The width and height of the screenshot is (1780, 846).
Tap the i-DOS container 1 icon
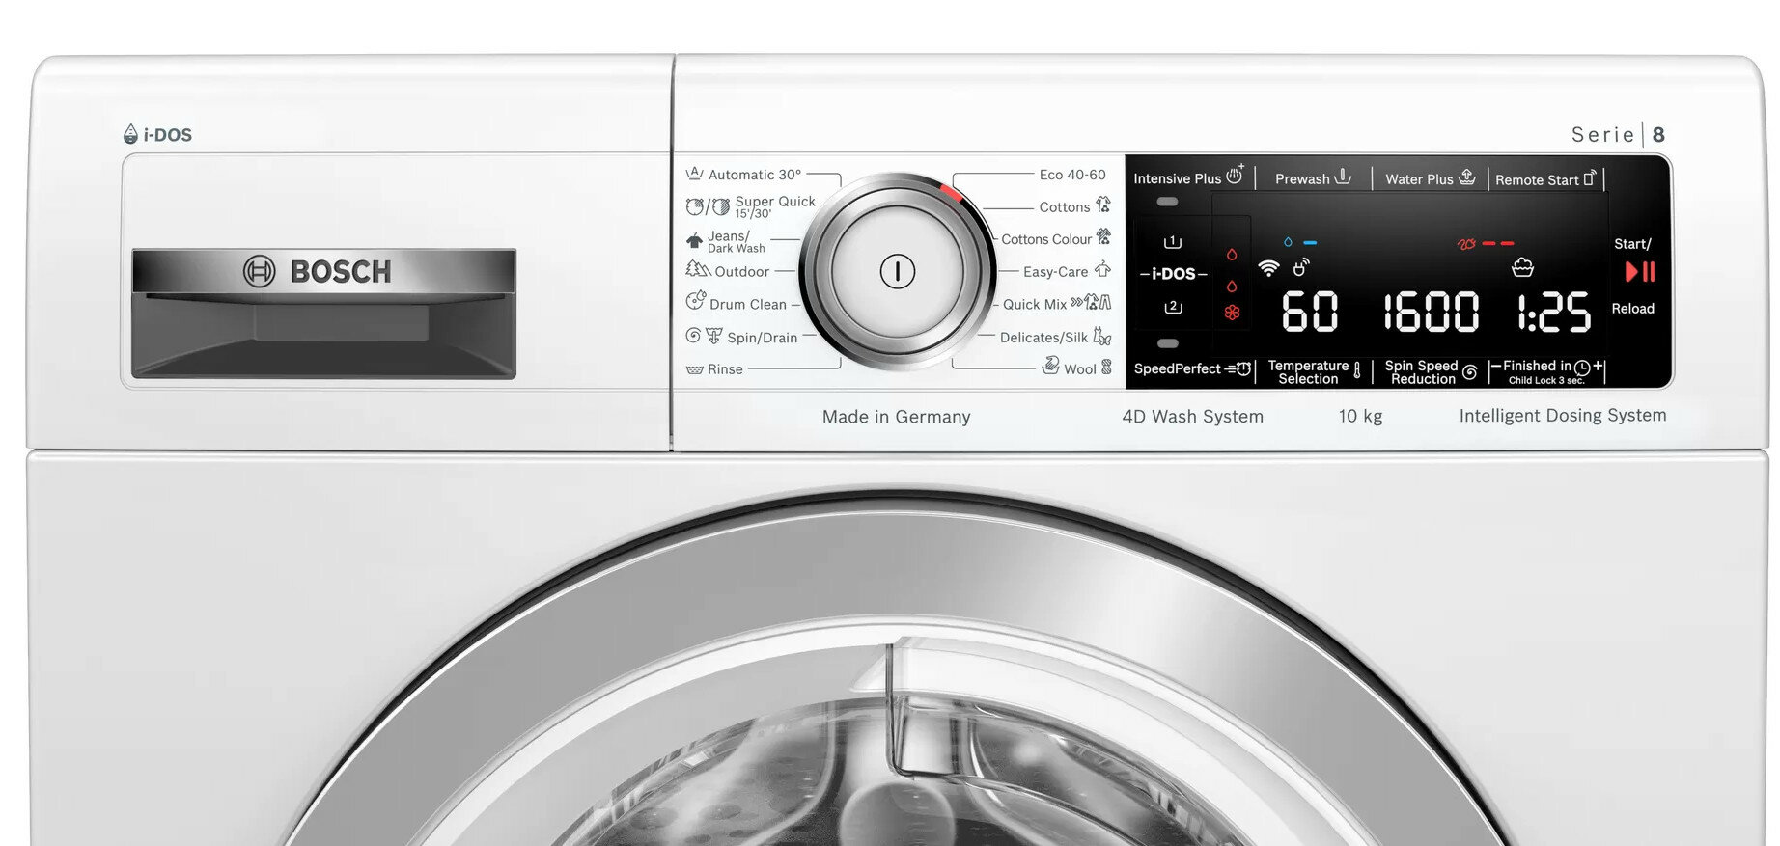[x=1173, y=242]
